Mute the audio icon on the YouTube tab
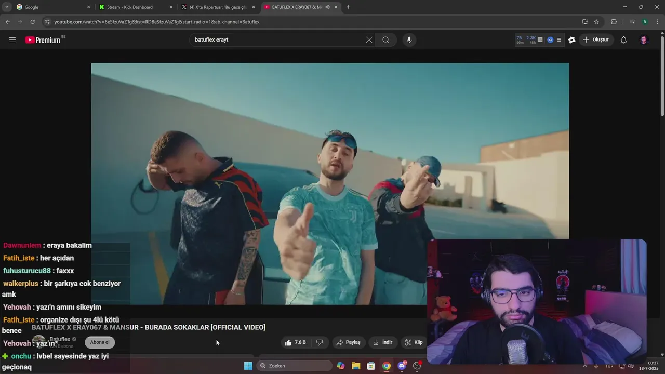The image size is (665, 374). pyautogui.click(x=327, y=7)
